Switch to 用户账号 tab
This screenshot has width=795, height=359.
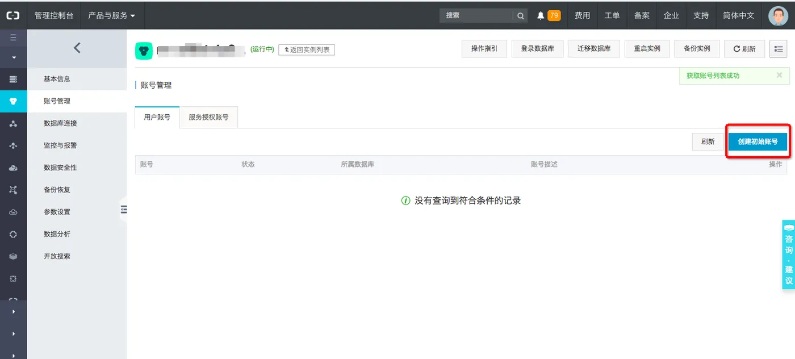click(x=157, y=117)
